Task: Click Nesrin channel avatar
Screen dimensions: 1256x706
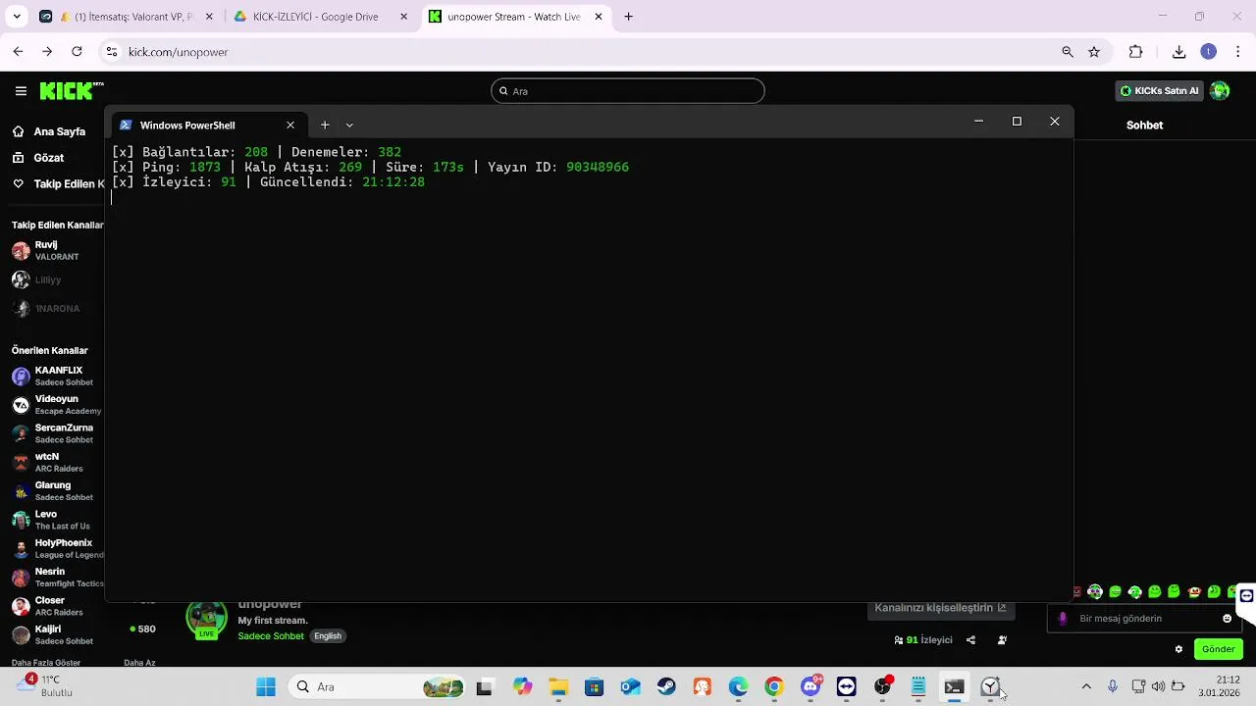Action: coord(21,578)
